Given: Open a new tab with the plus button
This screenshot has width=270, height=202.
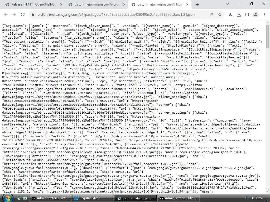Looking at the screenshot, I should point(197,5).
